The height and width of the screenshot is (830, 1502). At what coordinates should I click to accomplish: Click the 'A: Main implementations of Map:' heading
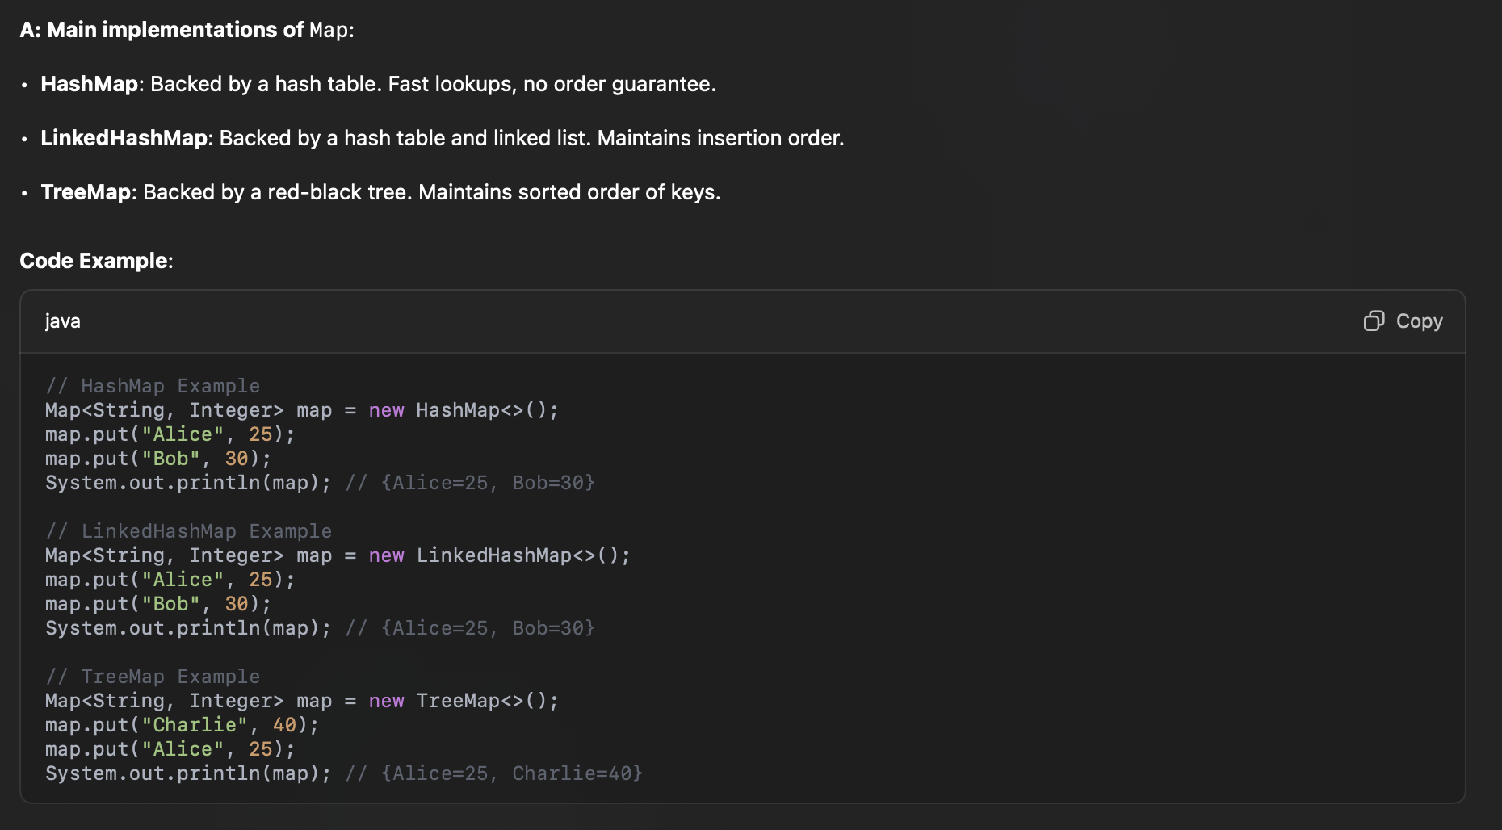coord(187,30)
